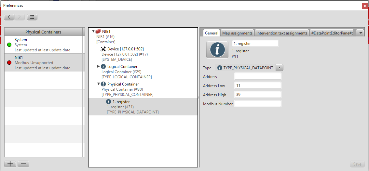This screenshot has height=171, width=369.
Task: Open the Type dropdown arrow
Action: coord(280,68)
